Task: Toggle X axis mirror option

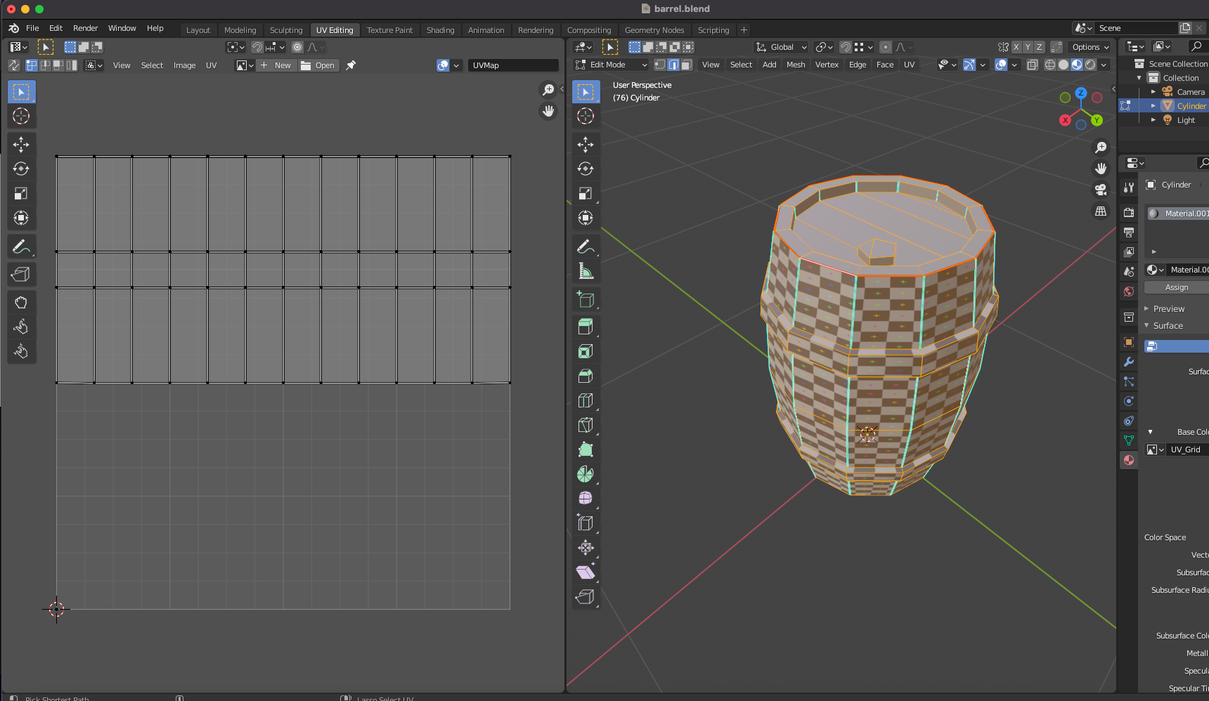Action: pyautogui.click(x=1016, y=47)
